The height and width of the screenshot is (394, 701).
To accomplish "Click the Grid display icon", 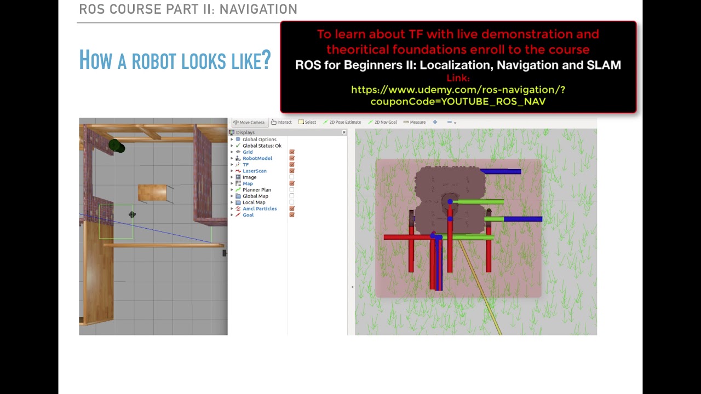I will pyautogui.click(x=238, y=152).
